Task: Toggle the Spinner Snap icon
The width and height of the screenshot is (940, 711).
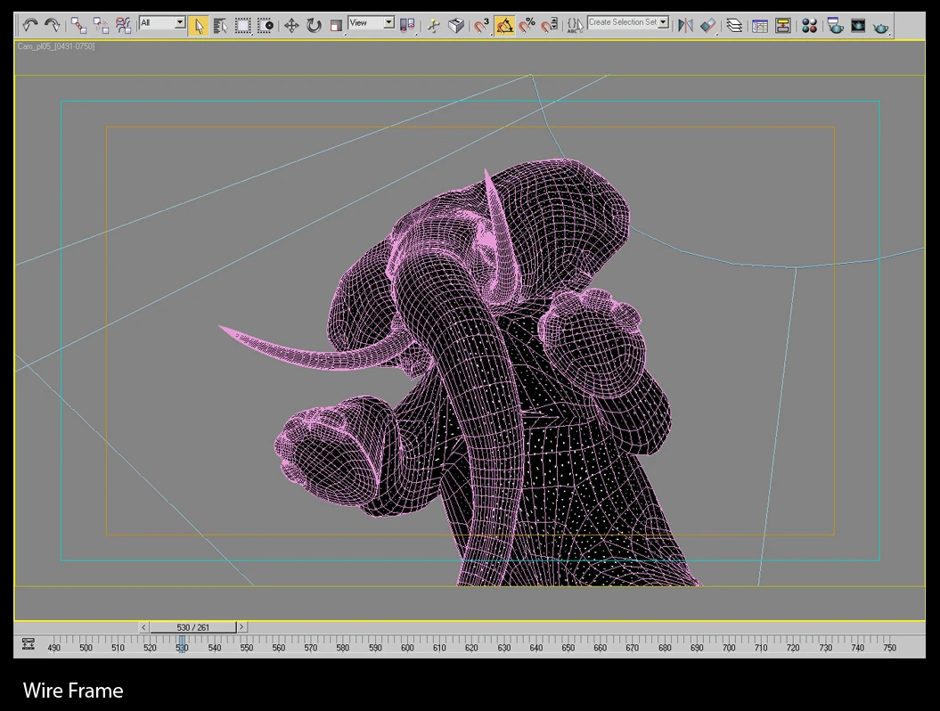Action: coord(550,26)
